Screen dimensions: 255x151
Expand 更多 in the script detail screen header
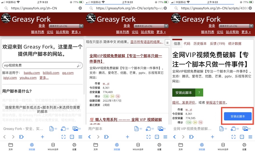(x=246, y=32)
